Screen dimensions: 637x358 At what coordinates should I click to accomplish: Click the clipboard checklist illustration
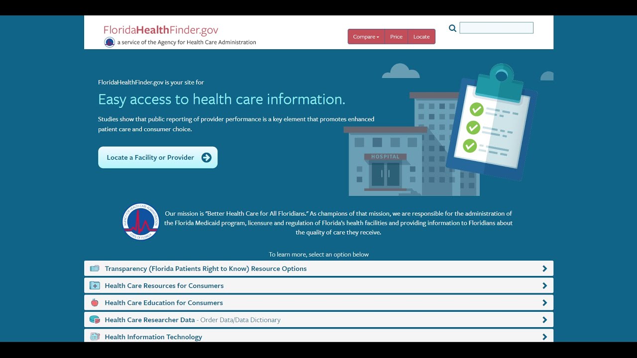click(x=491, y=122)
